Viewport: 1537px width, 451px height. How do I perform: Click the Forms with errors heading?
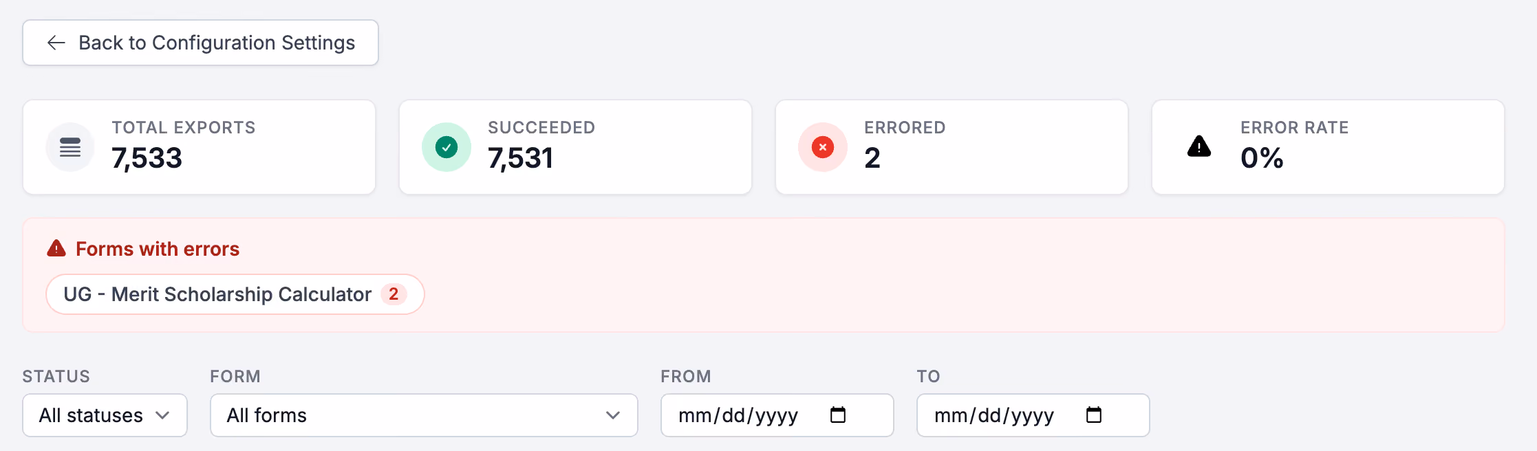(158, 249)
